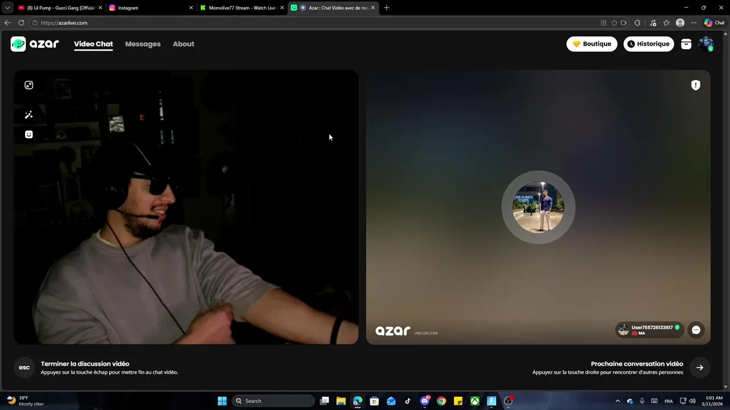Open Discord from the taskbar
The width and height of the screenshot is (730, 410).
pos(424,401)
